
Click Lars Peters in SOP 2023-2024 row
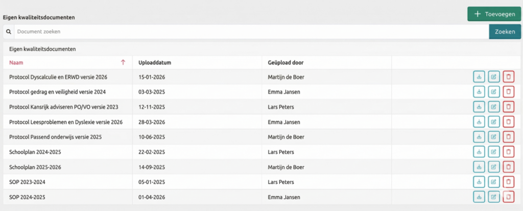pos(281,182)
